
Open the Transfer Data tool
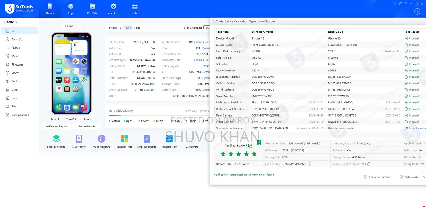pyautogui.click(x=169, y=141)
